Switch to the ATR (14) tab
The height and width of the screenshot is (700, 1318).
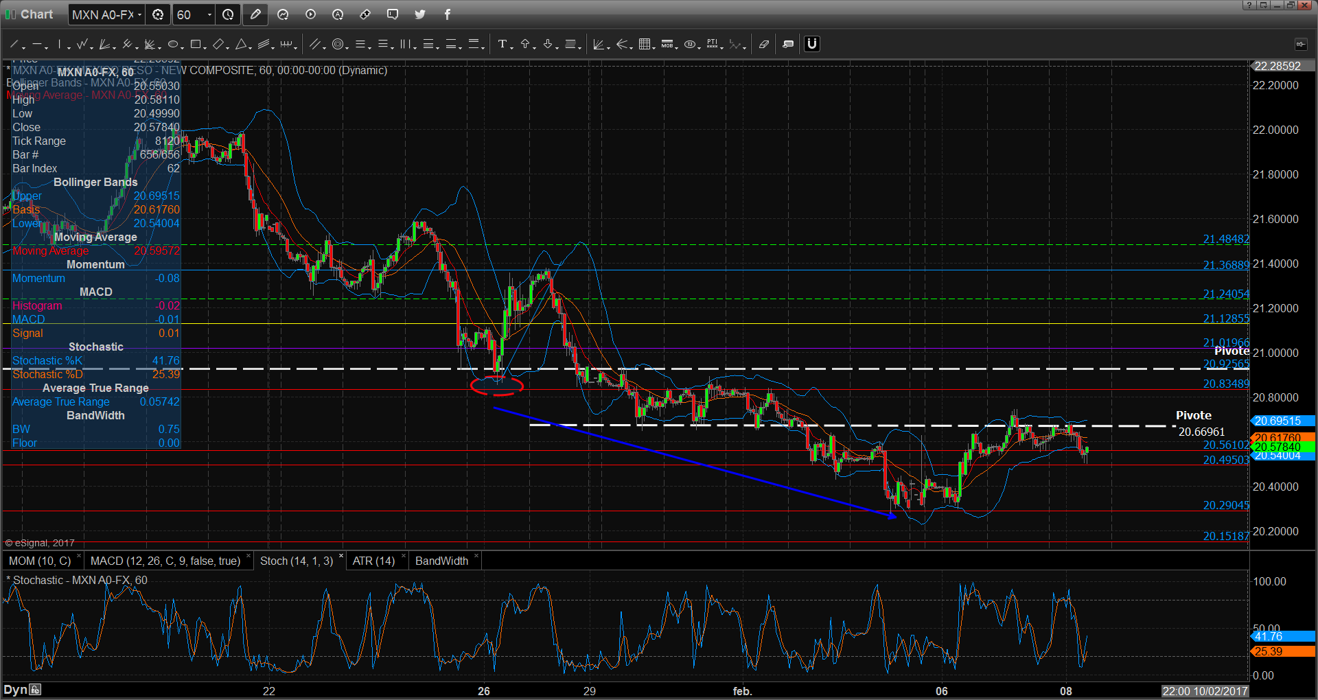[373, 561]
